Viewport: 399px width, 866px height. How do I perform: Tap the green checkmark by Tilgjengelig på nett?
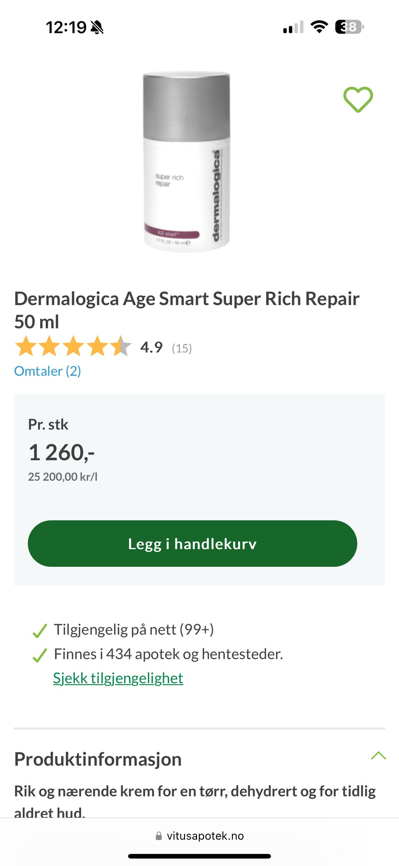point(39,631)
